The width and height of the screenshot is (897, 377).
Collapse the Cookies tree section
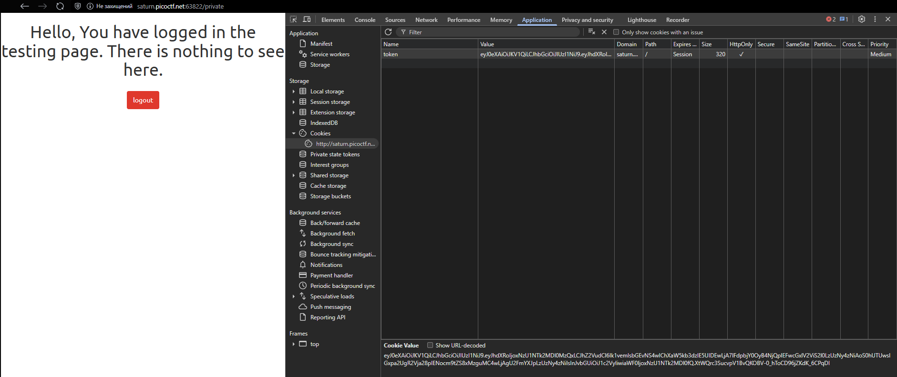pyautogui.click(x=294, y=133)
